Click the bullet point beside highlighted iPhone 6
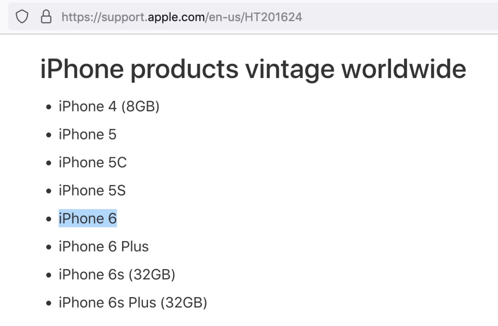This screenshot has width=498, height=326. pyautogui.click(x=49, y=219)
